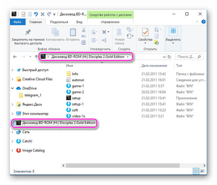This screenshot has width=217, height=185.
Task: Select the video-1x BIN file
Action: pos(76,116)
